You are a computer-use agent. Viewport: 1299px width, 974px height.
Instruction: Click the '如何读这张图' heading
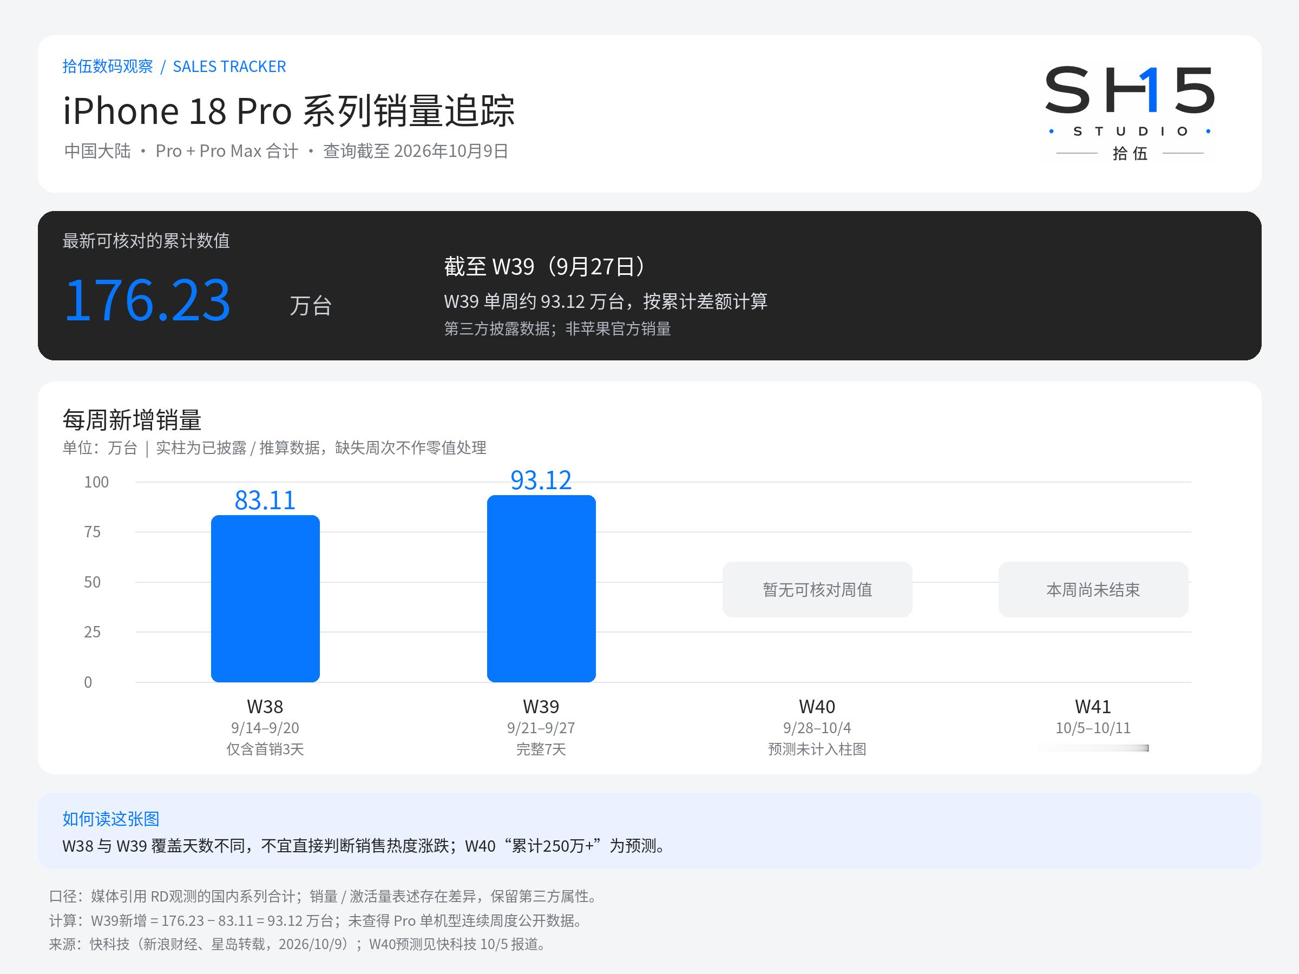pos(111,819)
